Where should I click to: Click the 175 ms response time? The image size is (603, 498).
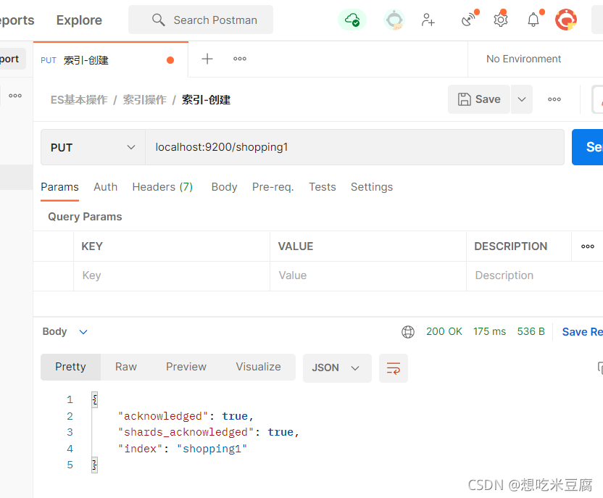pos(489,331)
